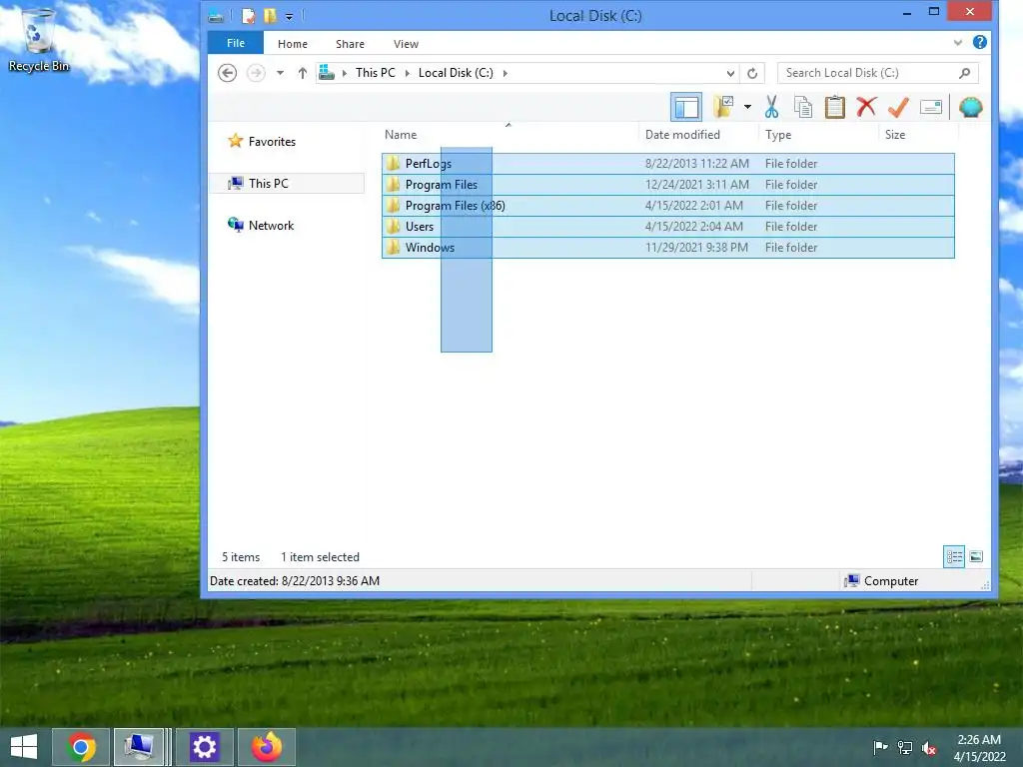Open the Recycle Bin desktop icon

click(39, 40)
